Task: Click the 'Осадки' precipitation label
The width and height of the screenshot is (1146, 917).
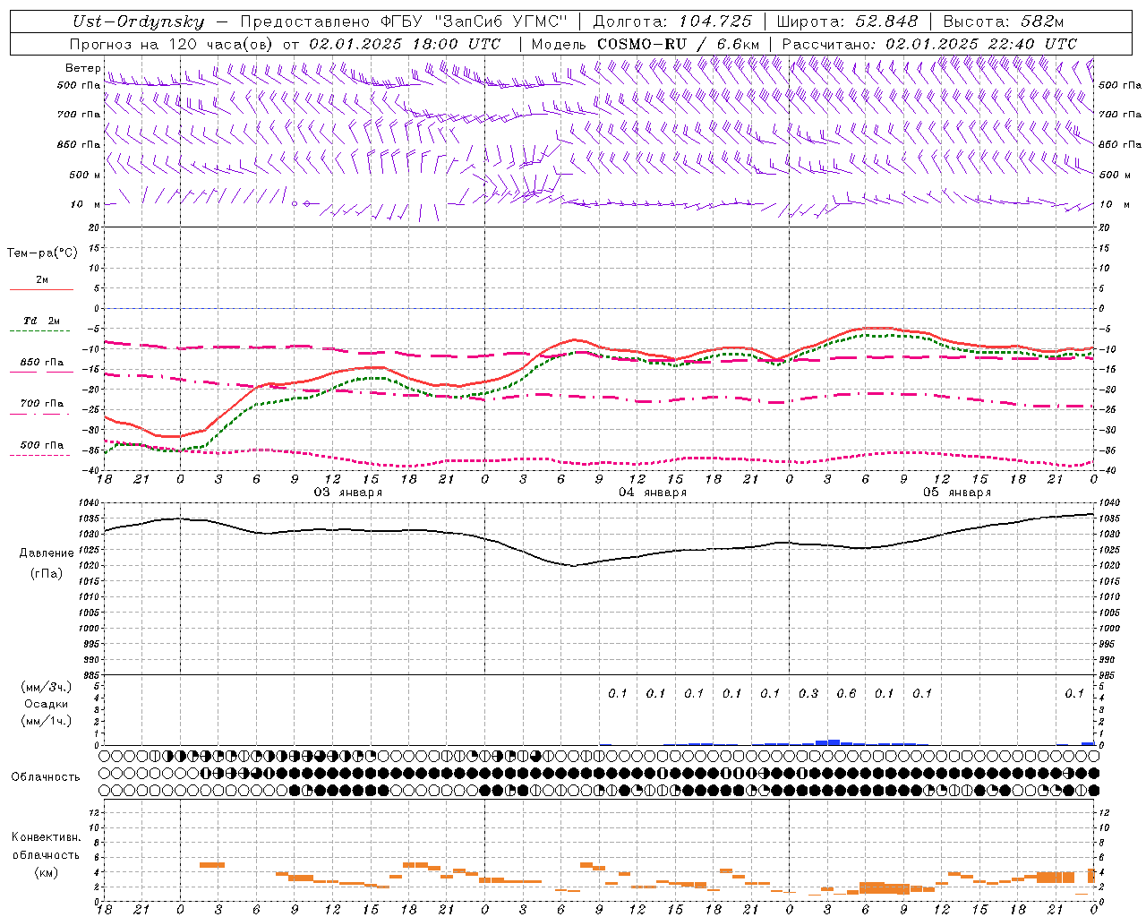Action: tap(47, 704)
